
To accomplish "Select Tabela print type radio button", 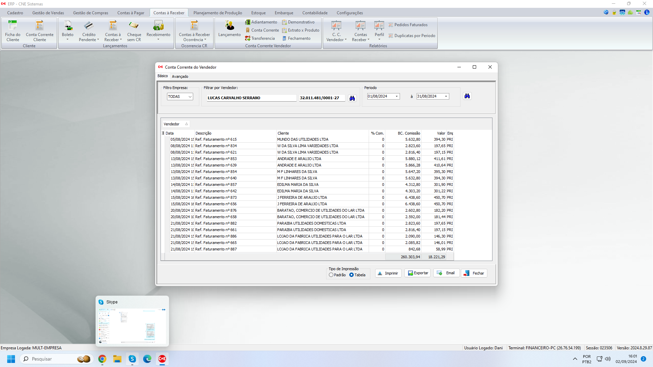I will click(351, 275).
